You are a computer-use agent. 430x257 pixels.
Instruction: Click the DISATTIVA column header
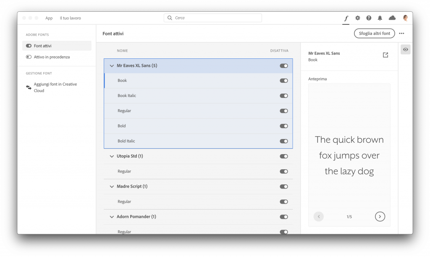click(279, 51)
